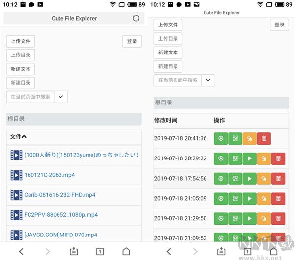This screenshot has width=295, height=261.
Task: Show QR code for 21:05:09 row
Action: 235,199
